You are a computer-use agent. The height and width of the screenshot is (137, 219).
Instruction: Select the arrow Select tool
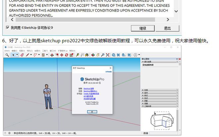tap(13, 55)
